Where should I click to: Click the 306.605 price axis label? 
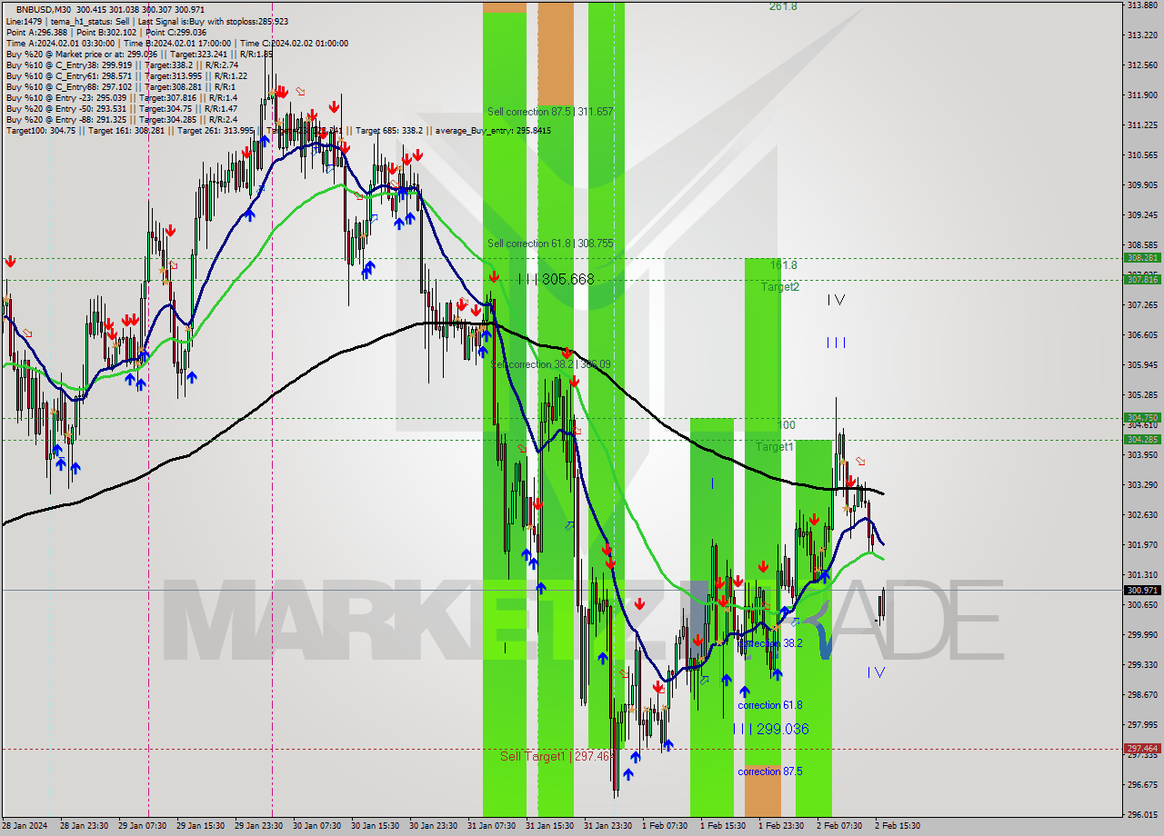[x=1142, y=334]
